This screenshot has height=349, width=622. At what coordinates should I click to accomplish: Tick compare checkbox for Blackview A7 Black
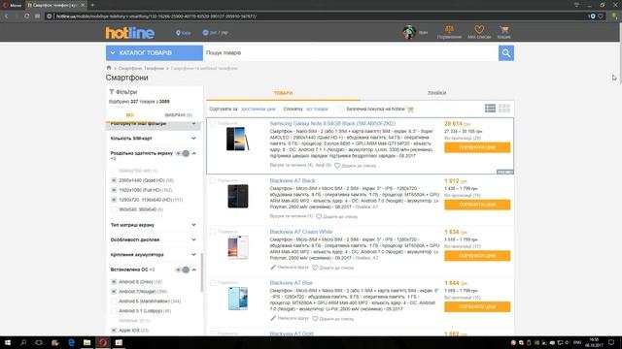coord(213,181)
